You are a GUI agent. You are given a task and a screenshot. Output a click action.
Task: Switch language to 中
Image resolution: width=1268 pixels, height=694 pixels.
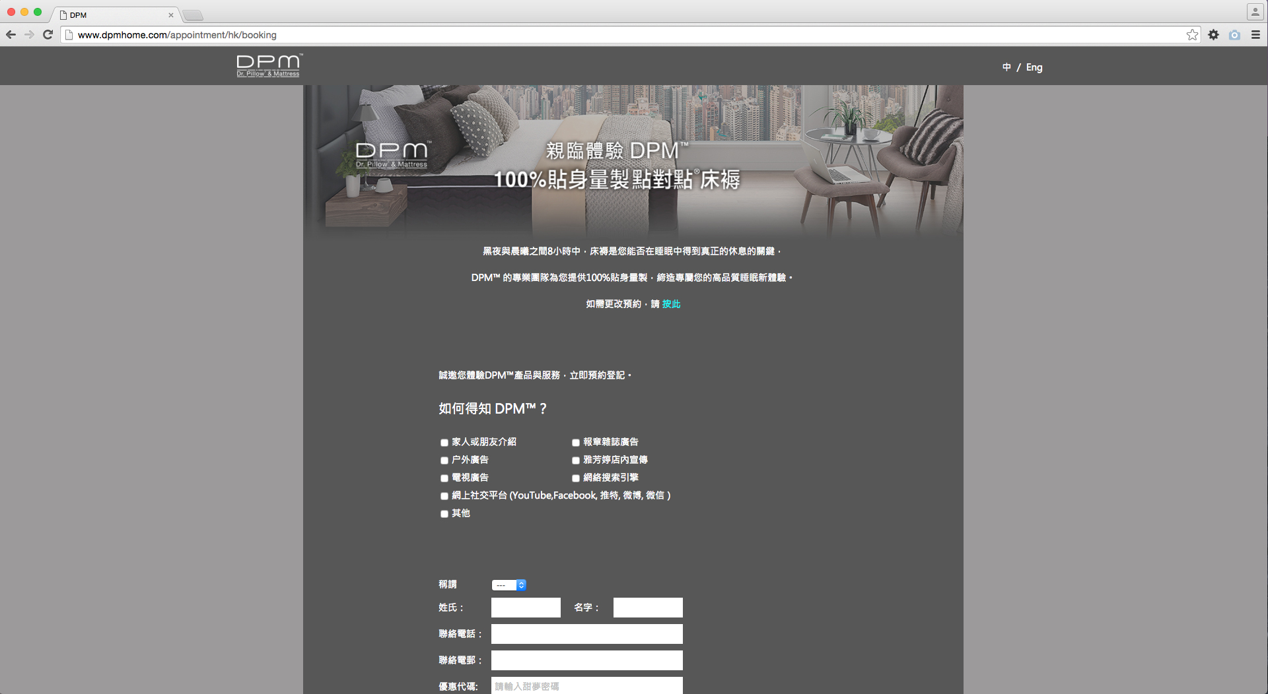click(1006, 67)
